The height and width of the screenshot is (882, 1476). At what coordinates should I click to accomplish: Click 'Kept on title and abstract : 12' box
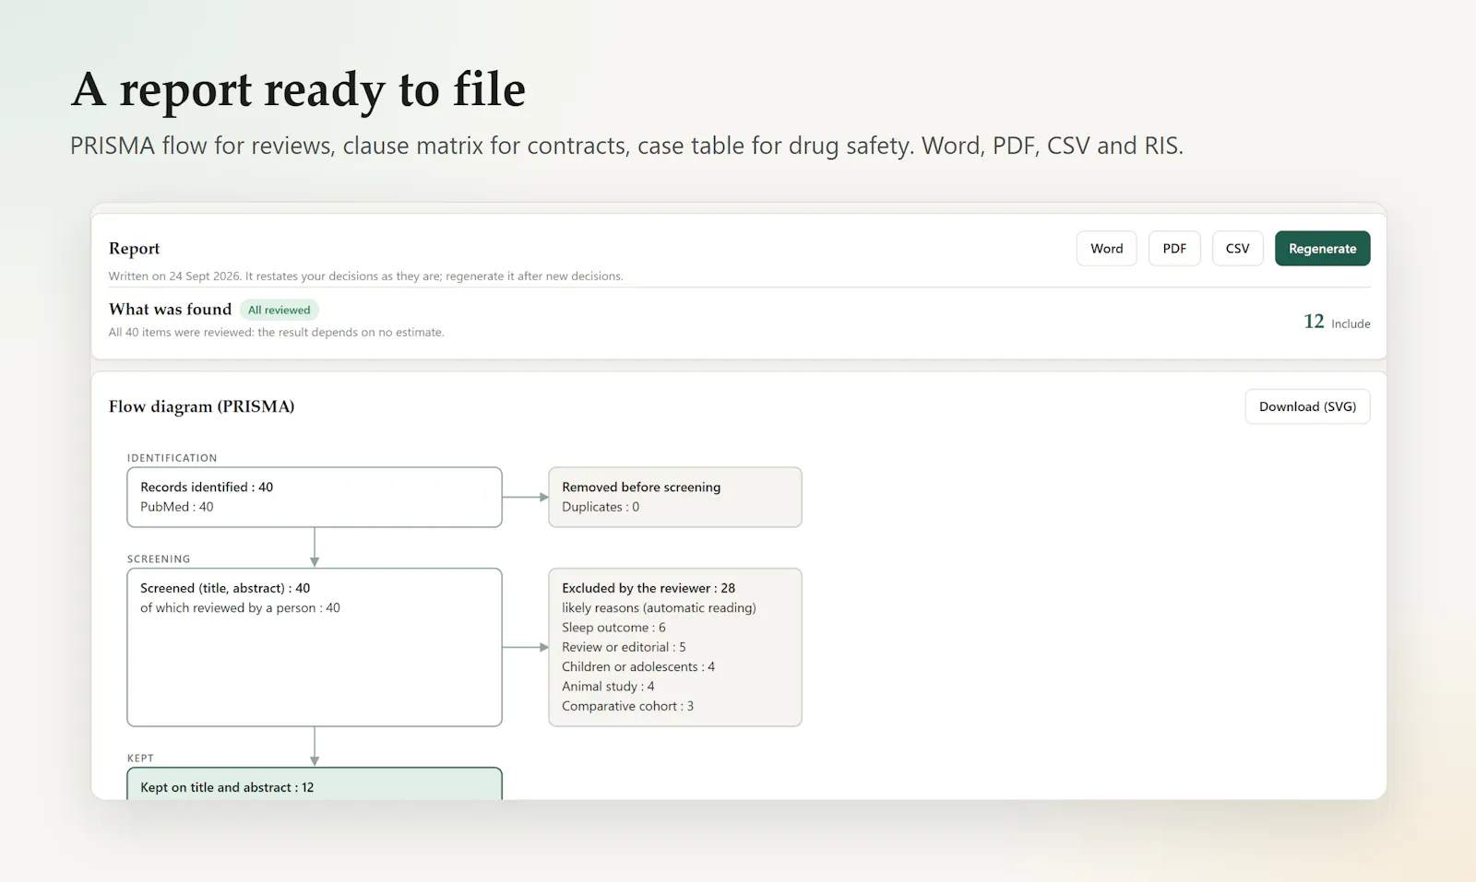pos(315,784)
